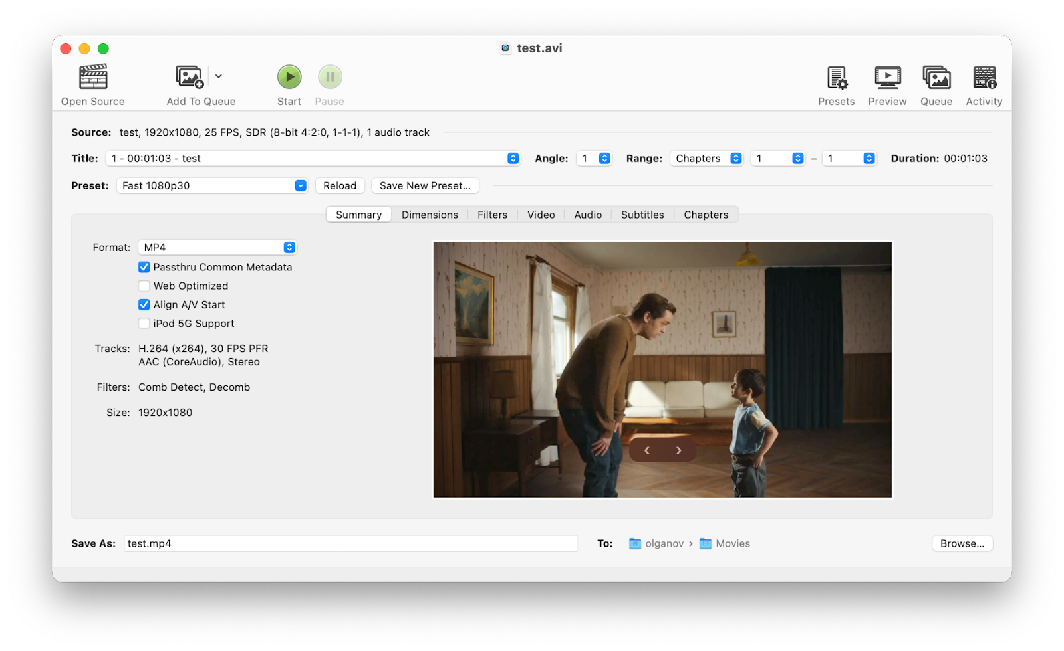
Task: Start the encode with the Start icon
Action: point(289,76)
